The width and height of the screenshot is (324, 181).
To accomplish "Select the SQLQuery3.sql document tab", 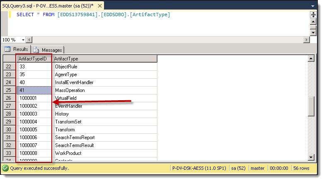I will click(52, 5).
